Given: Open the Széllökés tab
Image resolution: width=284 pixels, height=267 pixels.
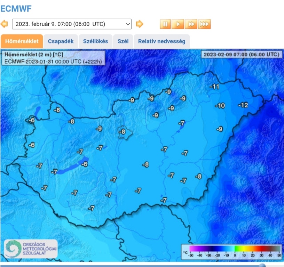Looking at the screenshot, I should tap(96, 41).
